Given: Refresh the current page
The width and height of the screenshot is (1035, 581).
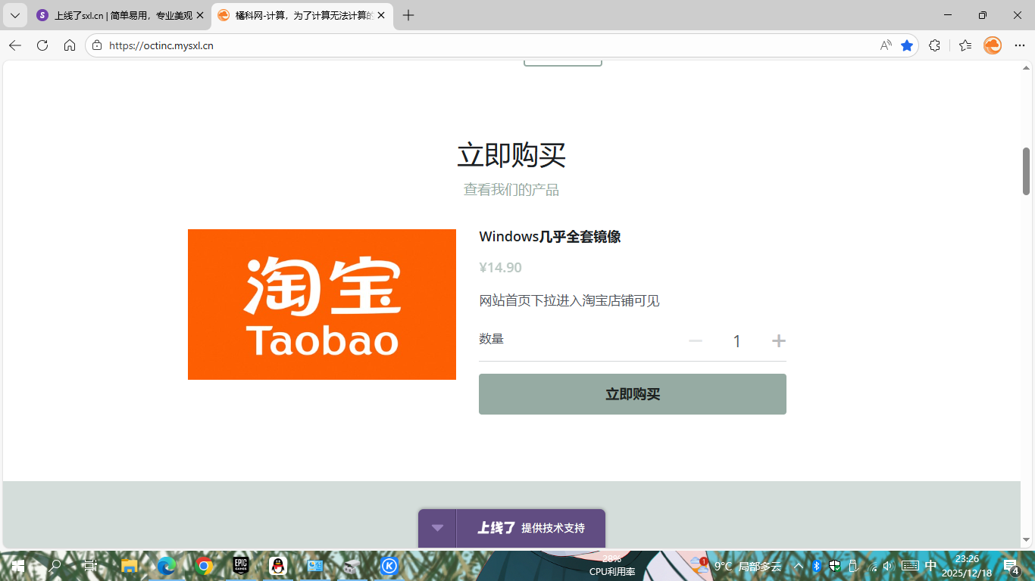Looking at the screenshot, I should pos(42,45).
